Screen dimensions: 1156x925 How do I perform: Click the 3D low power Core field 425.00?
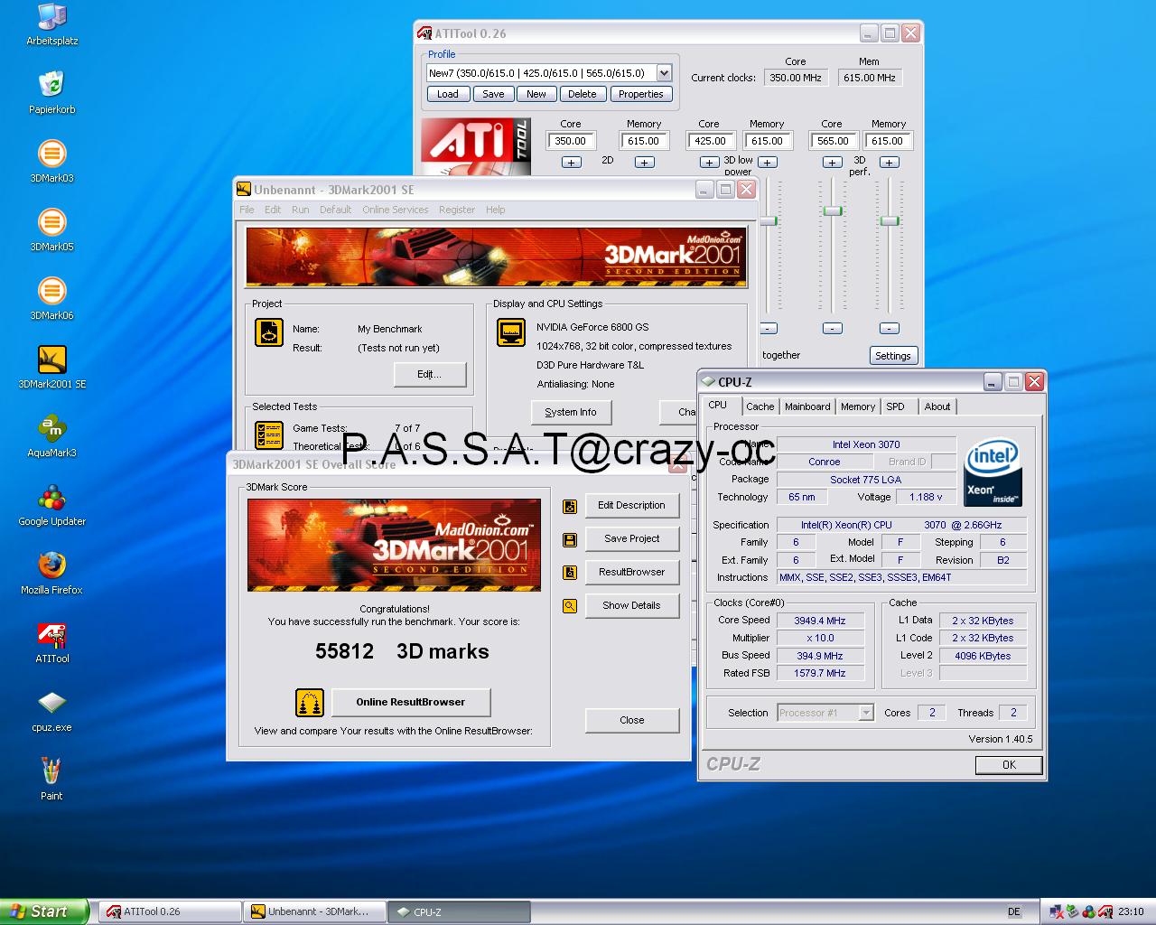coord(710,141)
